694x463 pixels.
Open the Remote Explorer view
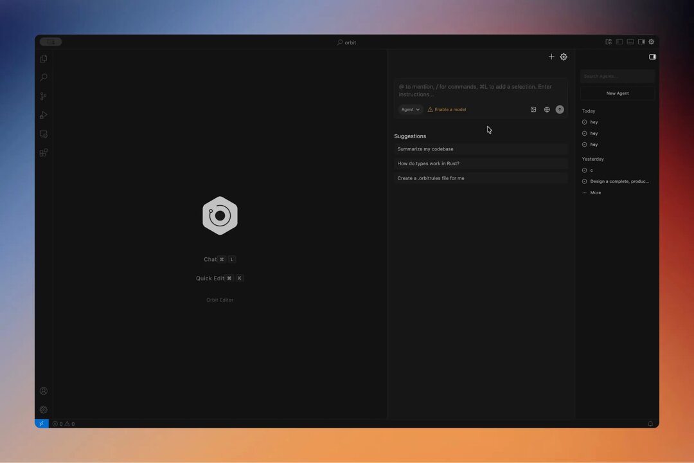(x=44, y=134)
